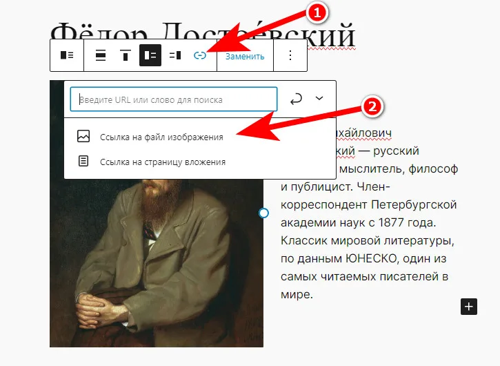Image resolution: width=500 pixels, height=366 pixels.
Task: Select the vertical align top icon
Action: click(x=126, y=55)
